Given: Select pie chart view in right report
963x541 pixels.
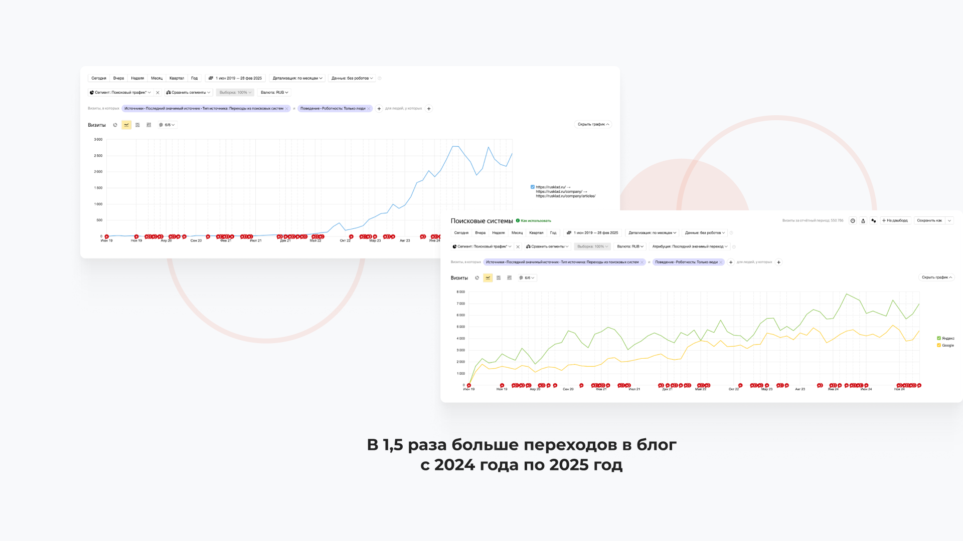Looking at the screenshot, I should point(477,278).
